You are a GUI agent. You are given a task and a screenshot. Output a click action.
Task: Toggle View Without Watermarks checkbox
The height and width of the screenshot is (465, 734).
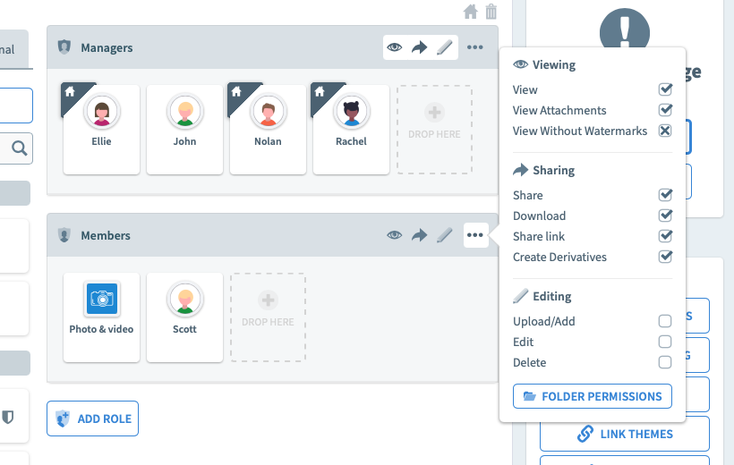(x=665, y=131)
